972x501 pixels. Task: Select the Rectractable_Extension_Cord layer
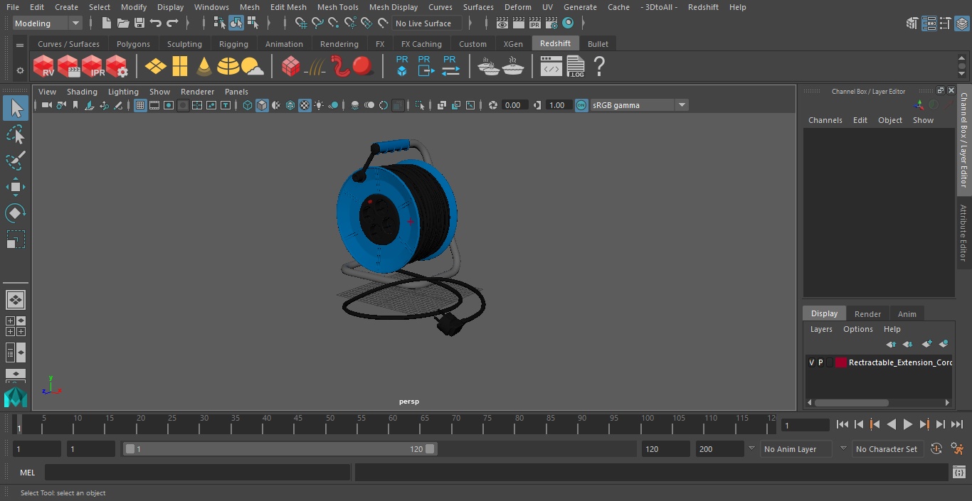pos(899,362)
